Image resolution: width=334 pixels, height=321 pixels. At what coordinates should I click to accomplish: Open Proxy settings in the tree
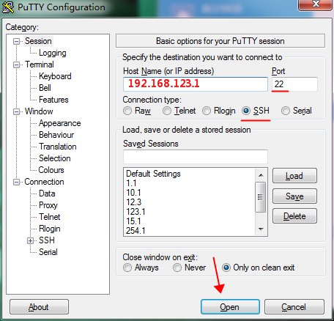tap(48, 205)
